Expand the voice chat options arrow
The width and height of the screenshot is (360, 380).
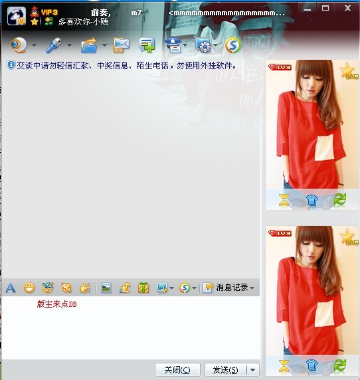click(x=69, y=45)
